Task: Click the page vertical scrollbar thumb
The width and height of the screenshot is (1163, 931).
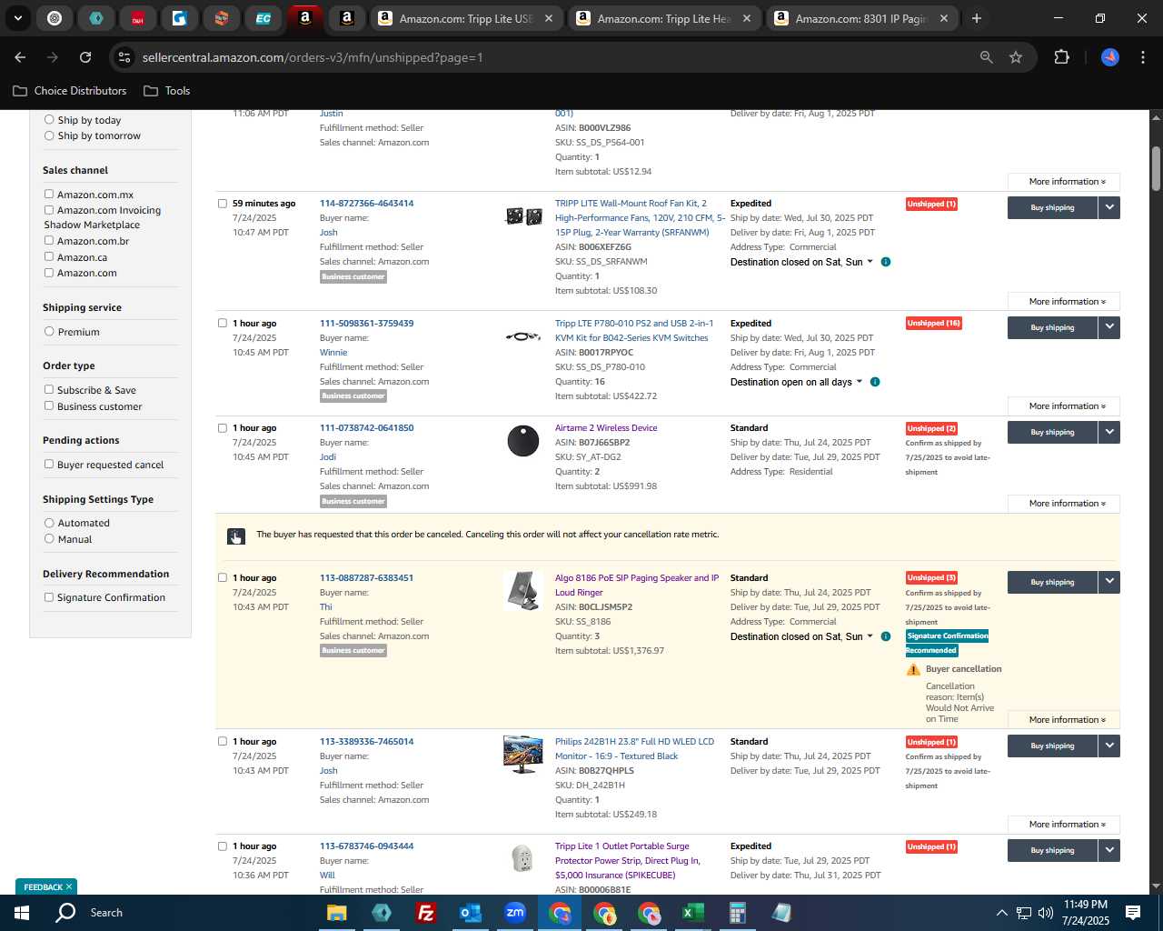Action: point(1157,168)
